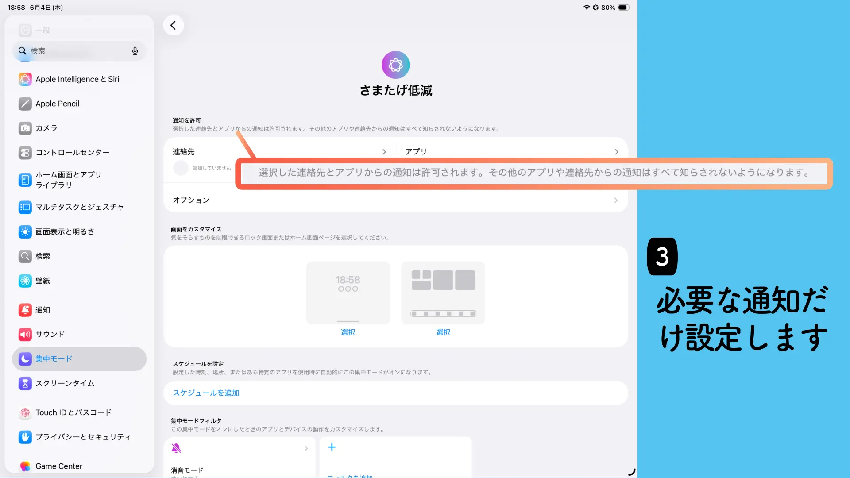This screenshot has width=850, height=478.
Task: Select 集中モード in sidebar
Action: pos(79,359)
